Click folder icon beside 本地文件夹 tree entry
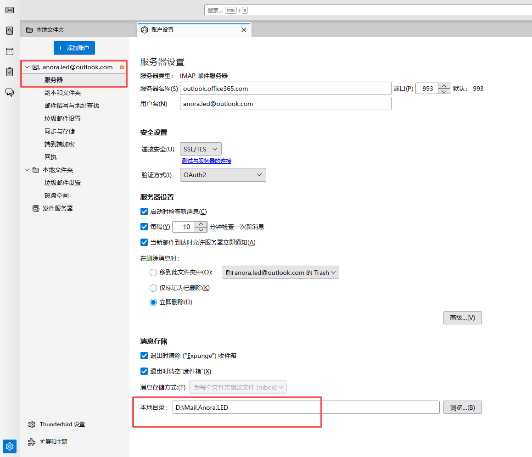Screen dimensions: 532x457 click(x=36, y=170)
